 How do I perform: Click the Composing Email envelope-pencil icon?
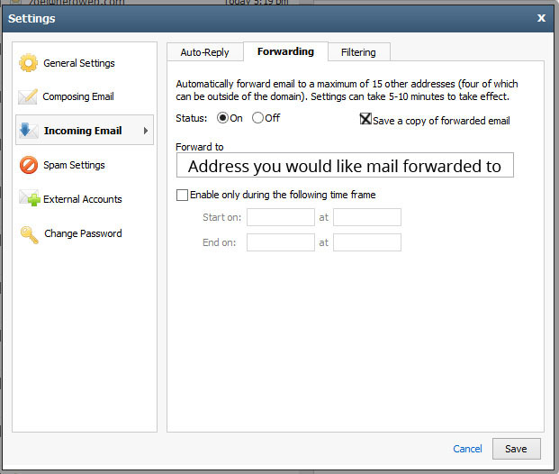[x=28, y=96]
